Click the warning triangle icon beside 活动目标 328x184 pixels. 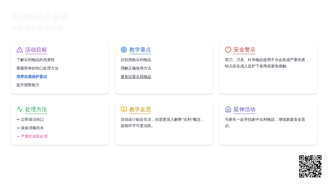tap(20, 50)
